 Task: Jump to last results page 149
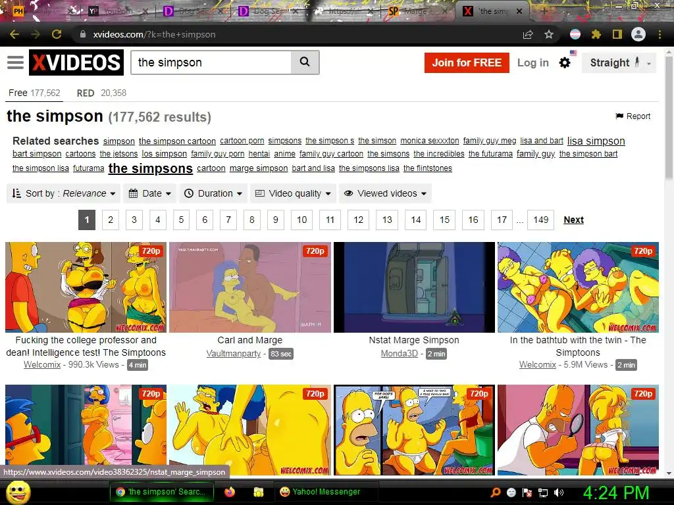(x=541, y=220)
